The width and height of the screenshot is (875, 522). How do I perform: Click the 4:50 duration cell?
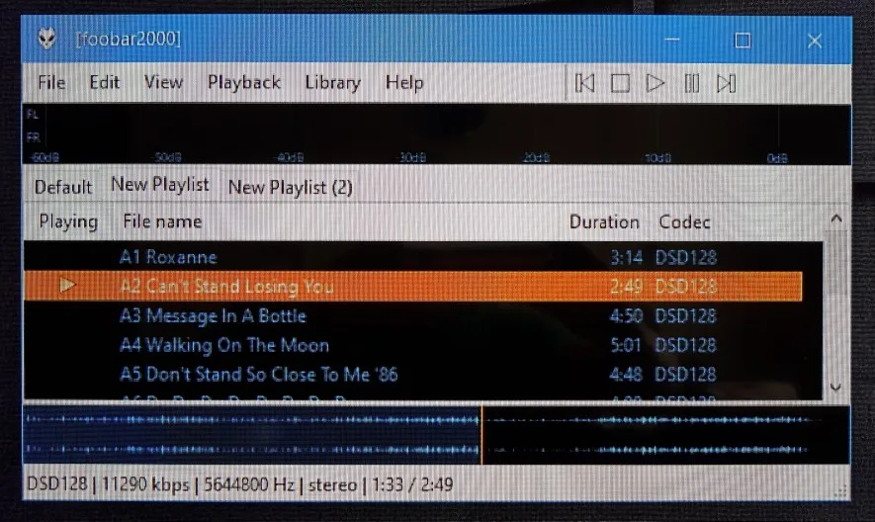pyautogui.click(x=626, y=316)
